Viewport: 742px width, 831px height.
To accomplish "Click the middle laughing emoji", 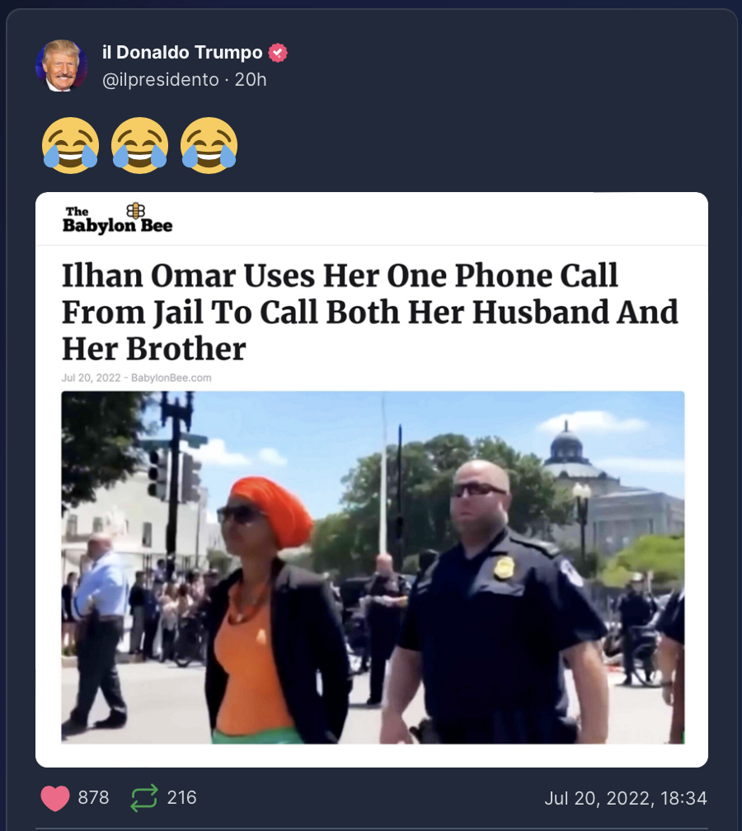I will (140, 145).
